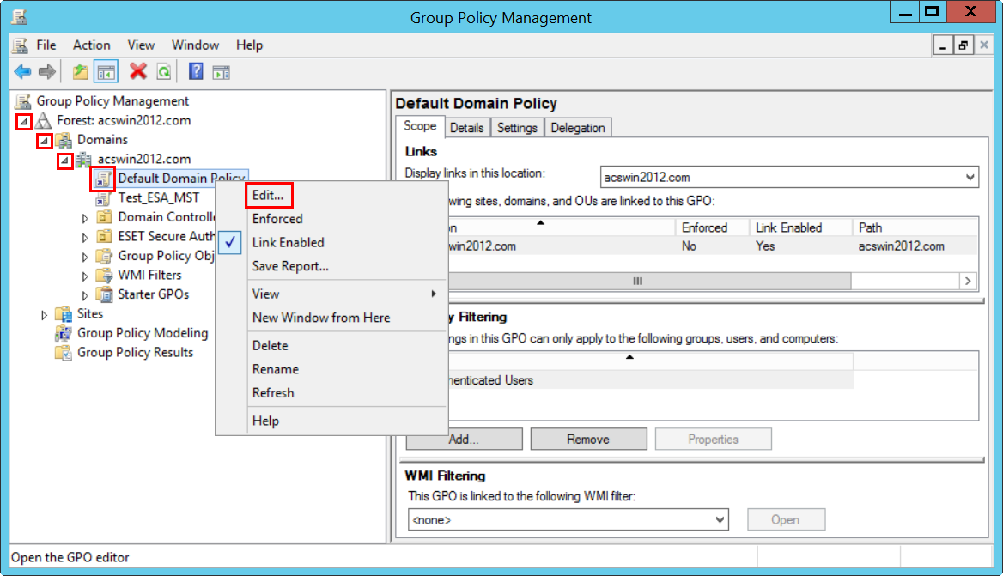
Task: Select the Up One Level folder icon
Action: [x=79, y=71]
